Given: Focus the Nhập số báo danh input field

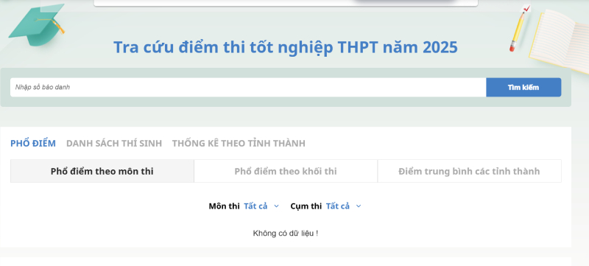Looking at the screenshot, I should (x=248, y=87).
